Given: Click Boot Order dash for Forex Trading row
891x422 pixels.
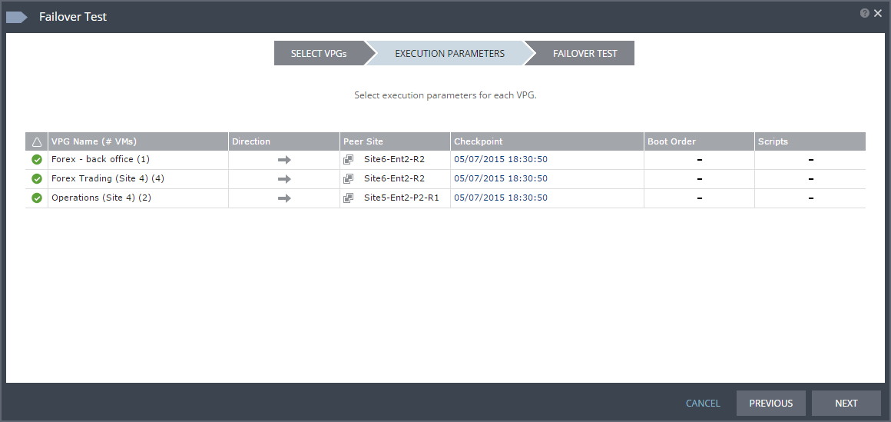Looking at the screenshot, I should 700,179.
